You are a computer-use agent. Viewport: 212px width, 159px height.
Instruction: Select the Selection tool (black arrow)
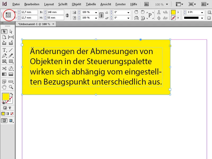(x=4, y=32)
